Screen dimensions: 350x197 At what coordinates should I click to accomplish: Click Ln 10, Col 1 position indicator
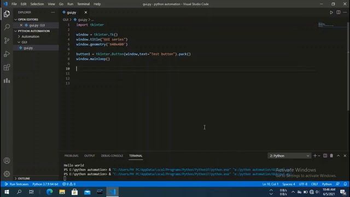[270, 184]
